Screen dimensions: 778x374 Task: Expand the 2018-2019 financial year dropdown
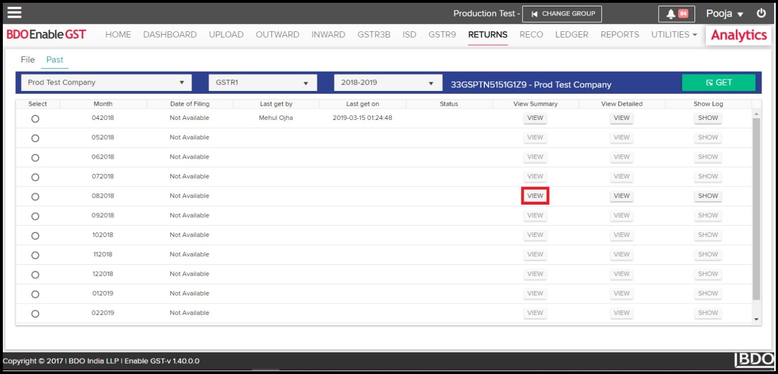click(x=387, y=83)
